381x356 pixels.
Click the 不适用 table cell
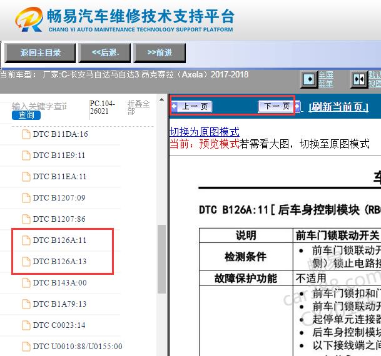click(337, 278)
